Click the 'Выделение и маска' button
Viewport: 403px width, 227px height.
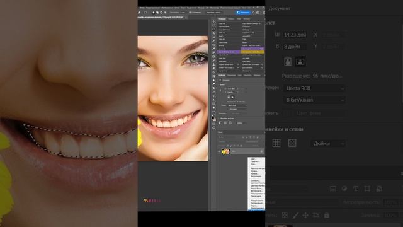(x=213, y=13)
